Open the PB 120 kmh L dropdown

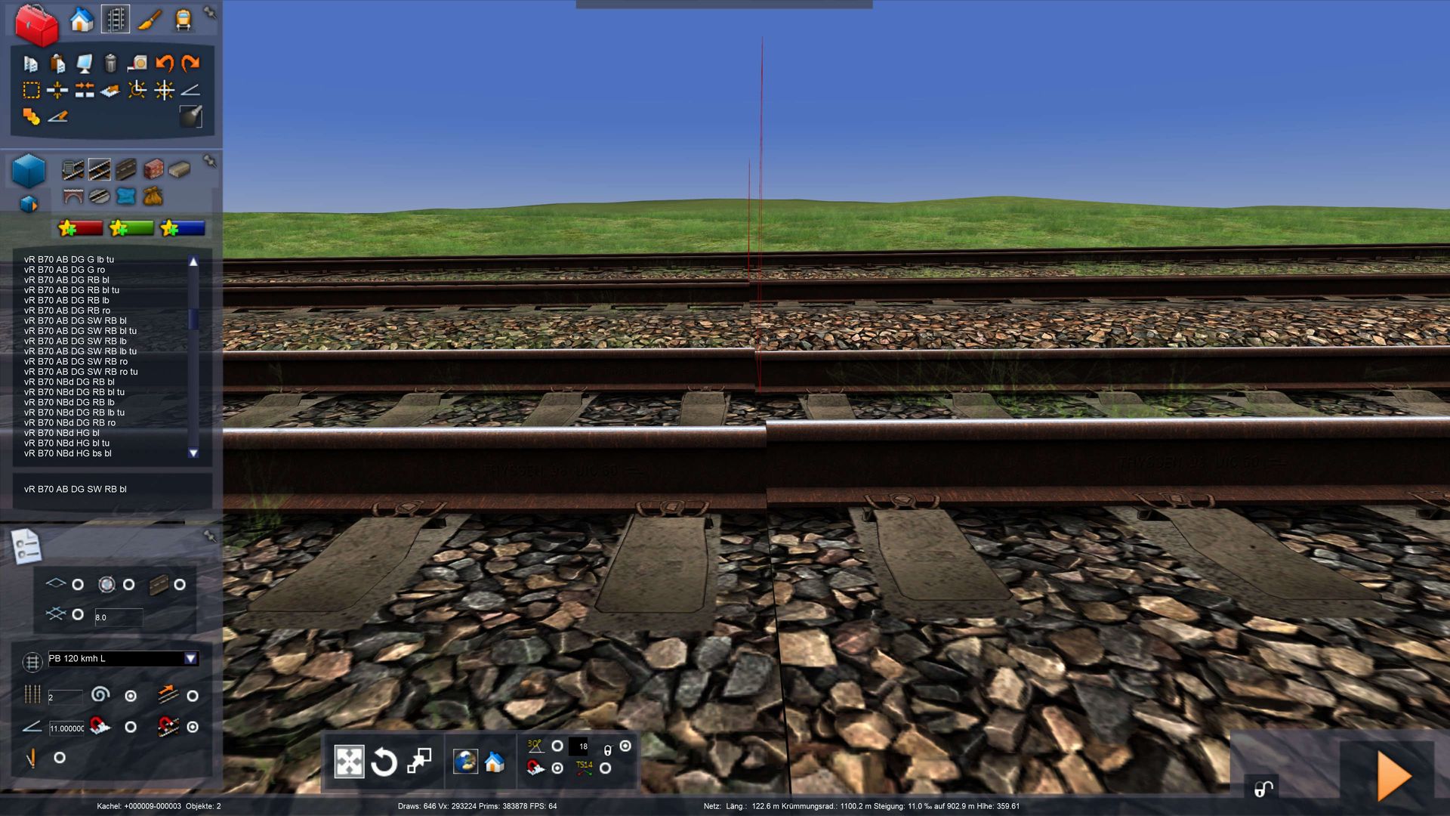(x=190, y=659)
